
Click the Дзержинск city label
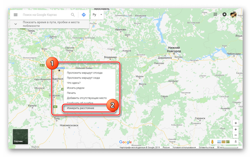(165, 58)
